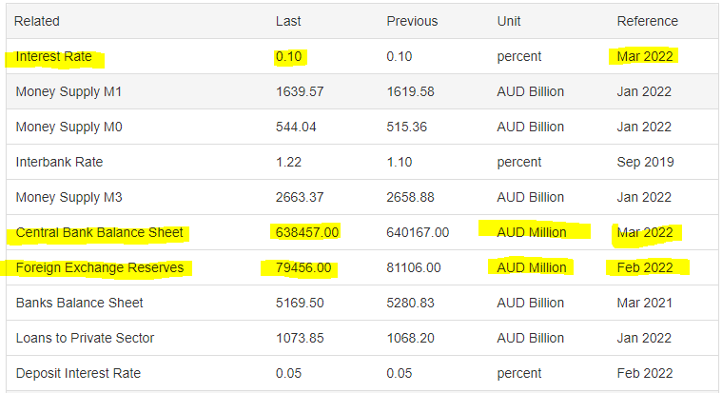Click the Mar 2021 reference date
722x393 pixels.
pos(645,303)
